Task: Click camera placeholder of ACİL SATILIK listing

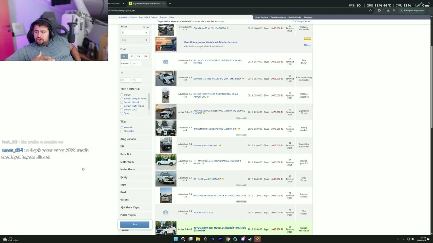Action: click(x=166, y=212)
